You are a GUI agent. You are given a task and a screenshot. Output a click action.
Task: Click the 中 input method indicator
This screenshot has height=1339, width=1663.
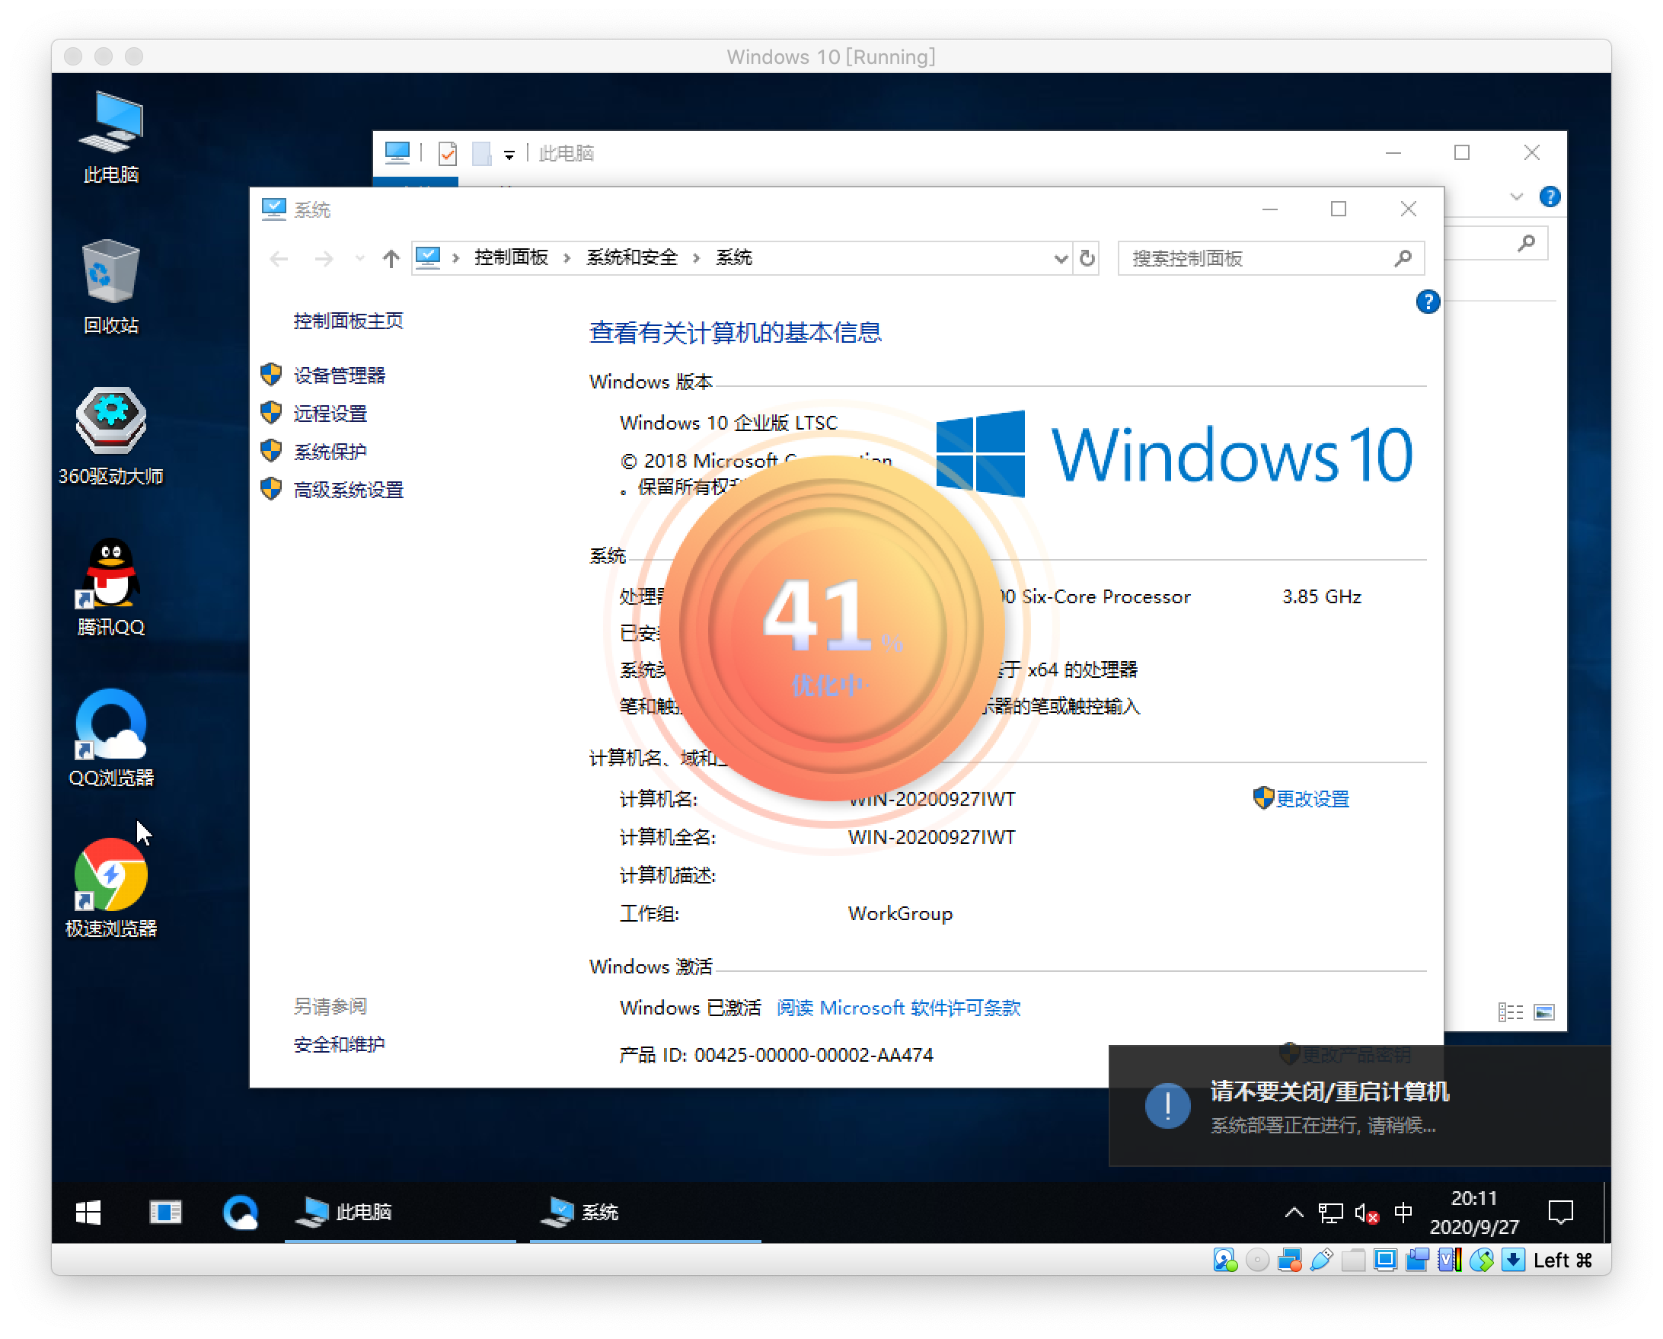[1406, 1213]
